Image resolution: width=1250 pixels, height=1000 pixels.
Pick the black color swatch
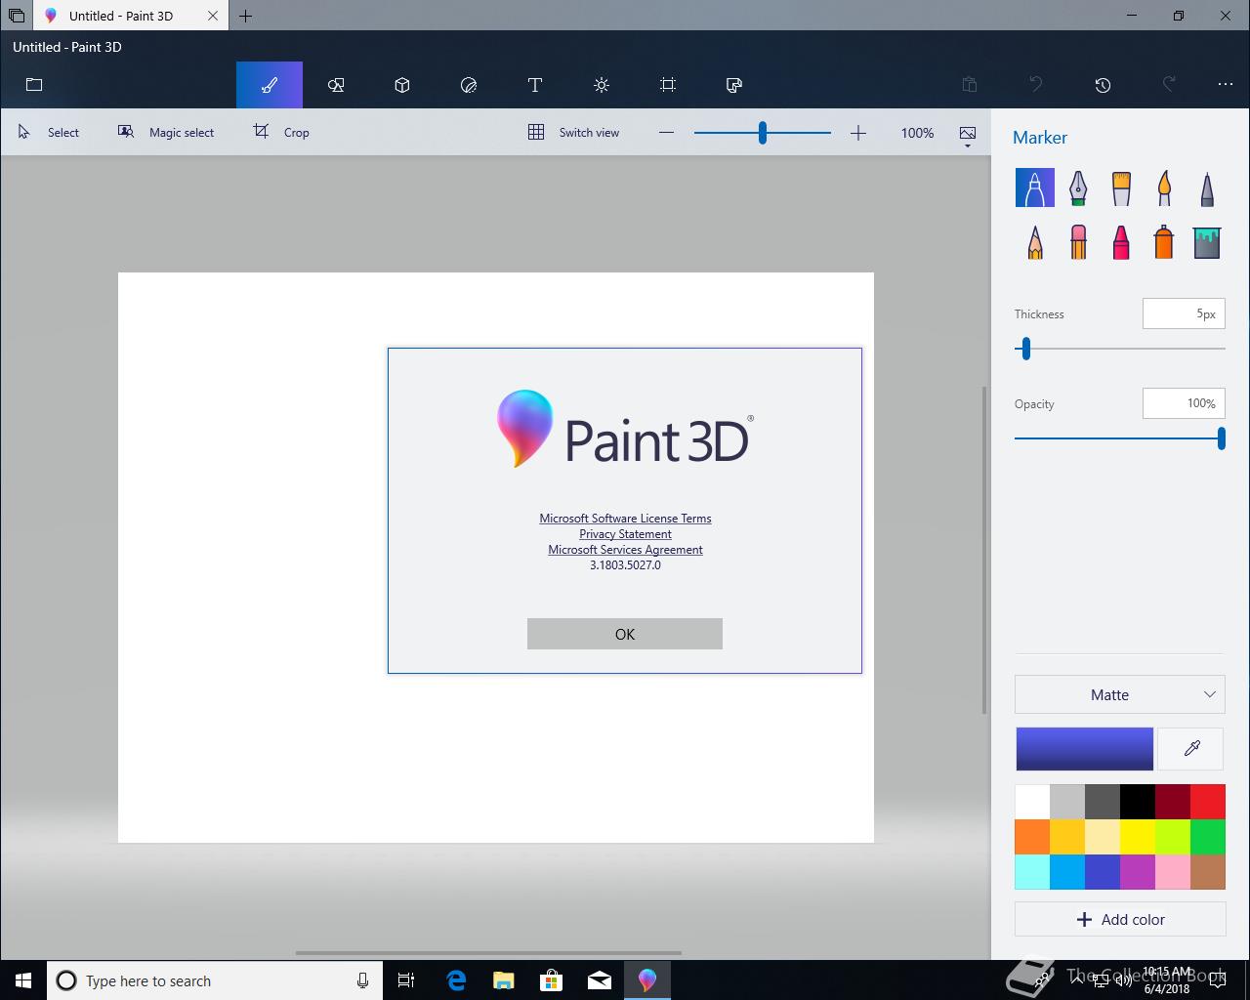[1138, 802]
